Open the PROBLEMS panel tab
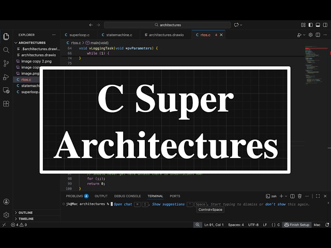331x248 pixels. (x=77, y=196)
